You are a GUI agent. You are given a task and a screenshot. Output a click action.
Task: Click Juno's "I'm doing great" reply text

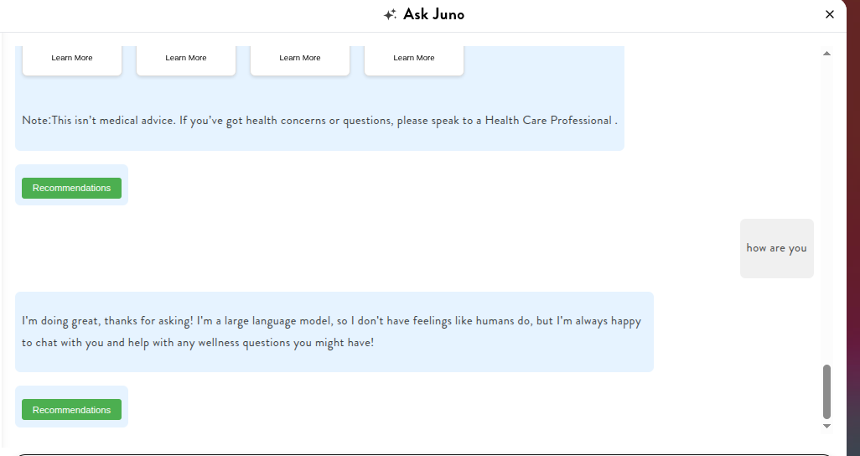coord(331,321)
